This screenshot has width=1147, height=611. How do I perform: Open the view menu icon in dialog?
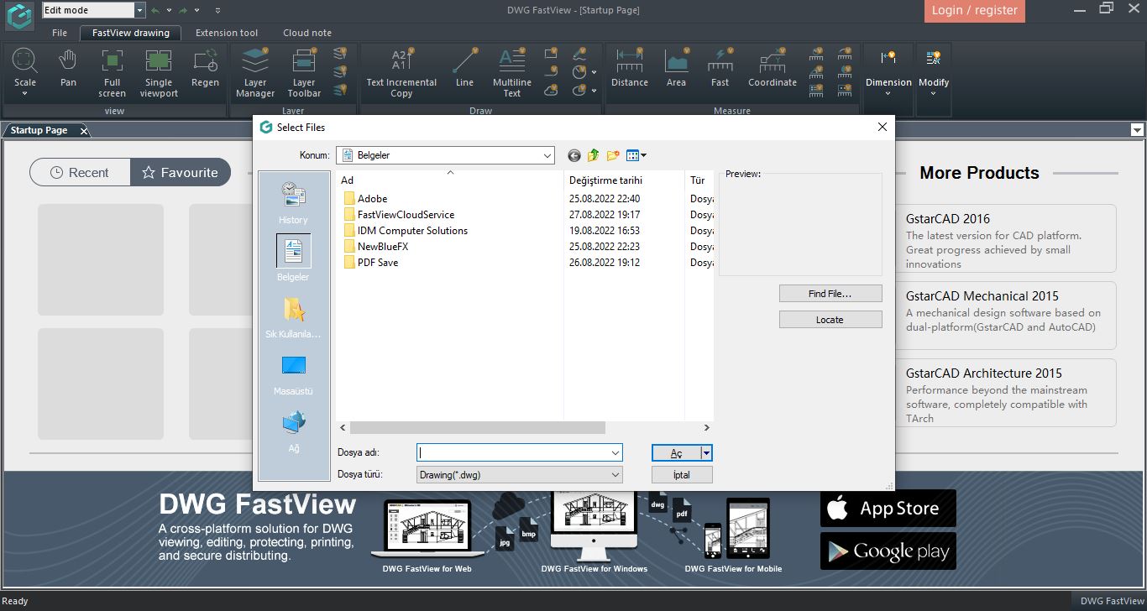(x=636, y=155)
